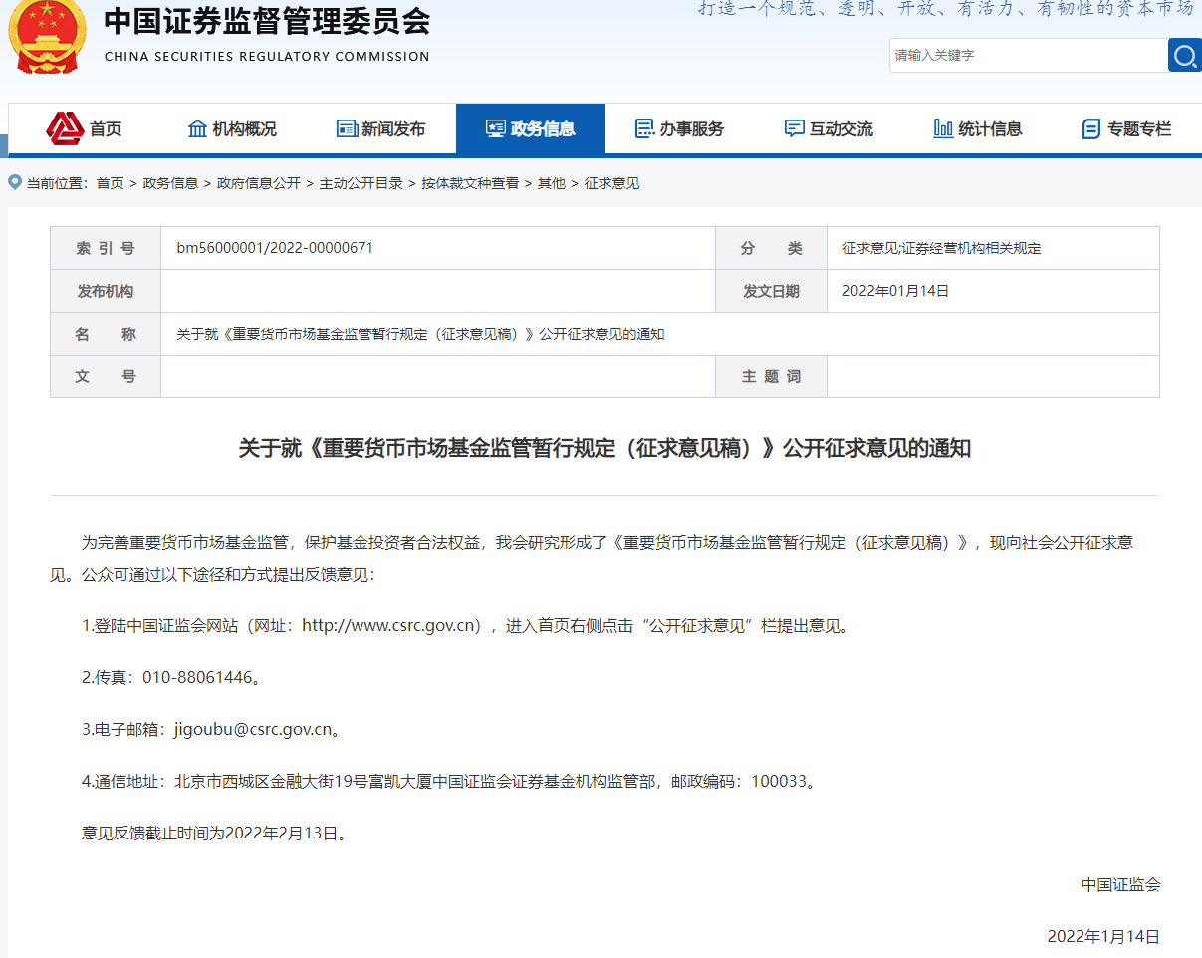Click the document icon beside 办事服务

(x=644, y=128)
